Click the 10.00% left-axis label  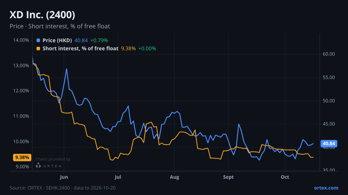(x=21, y=142)
